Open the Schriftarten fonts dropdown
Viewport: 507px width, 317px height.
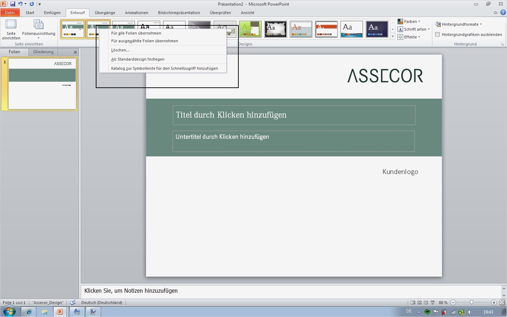[x=414, y=29]
